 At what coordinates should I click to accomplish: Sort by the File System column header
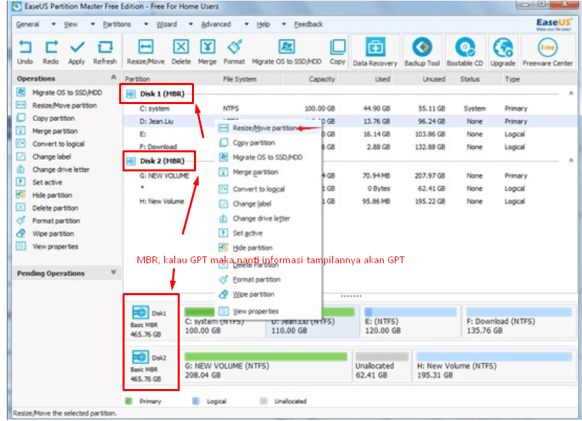240,79
